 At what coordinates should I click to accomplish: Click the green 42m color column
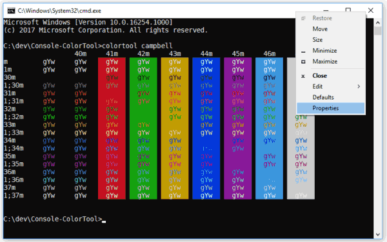pos(143,128)
